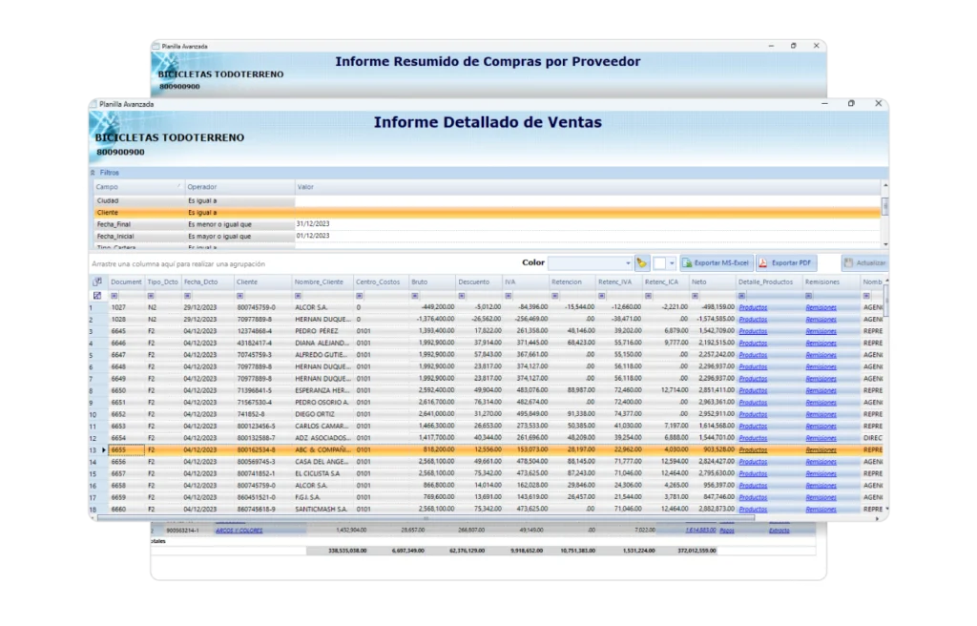Click the SANTICMASH S.A. client name

pyautogui.click(x=319, y=510)
